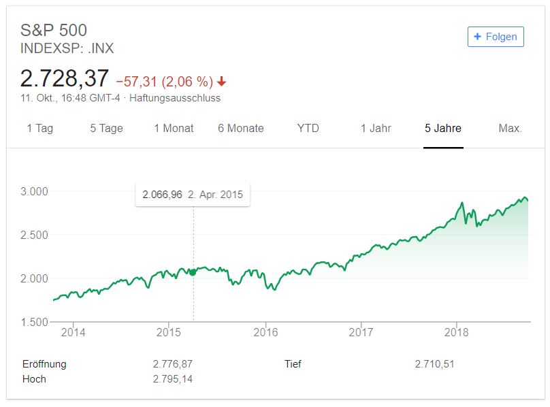Click the 2.066,96 chart tooltip
Image resolution: width=550 pixels, height=407 pixels.
(192, 195)
